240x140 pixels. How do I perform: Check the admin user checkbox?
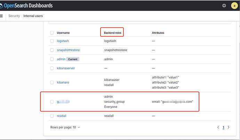(x=52, y=59)
